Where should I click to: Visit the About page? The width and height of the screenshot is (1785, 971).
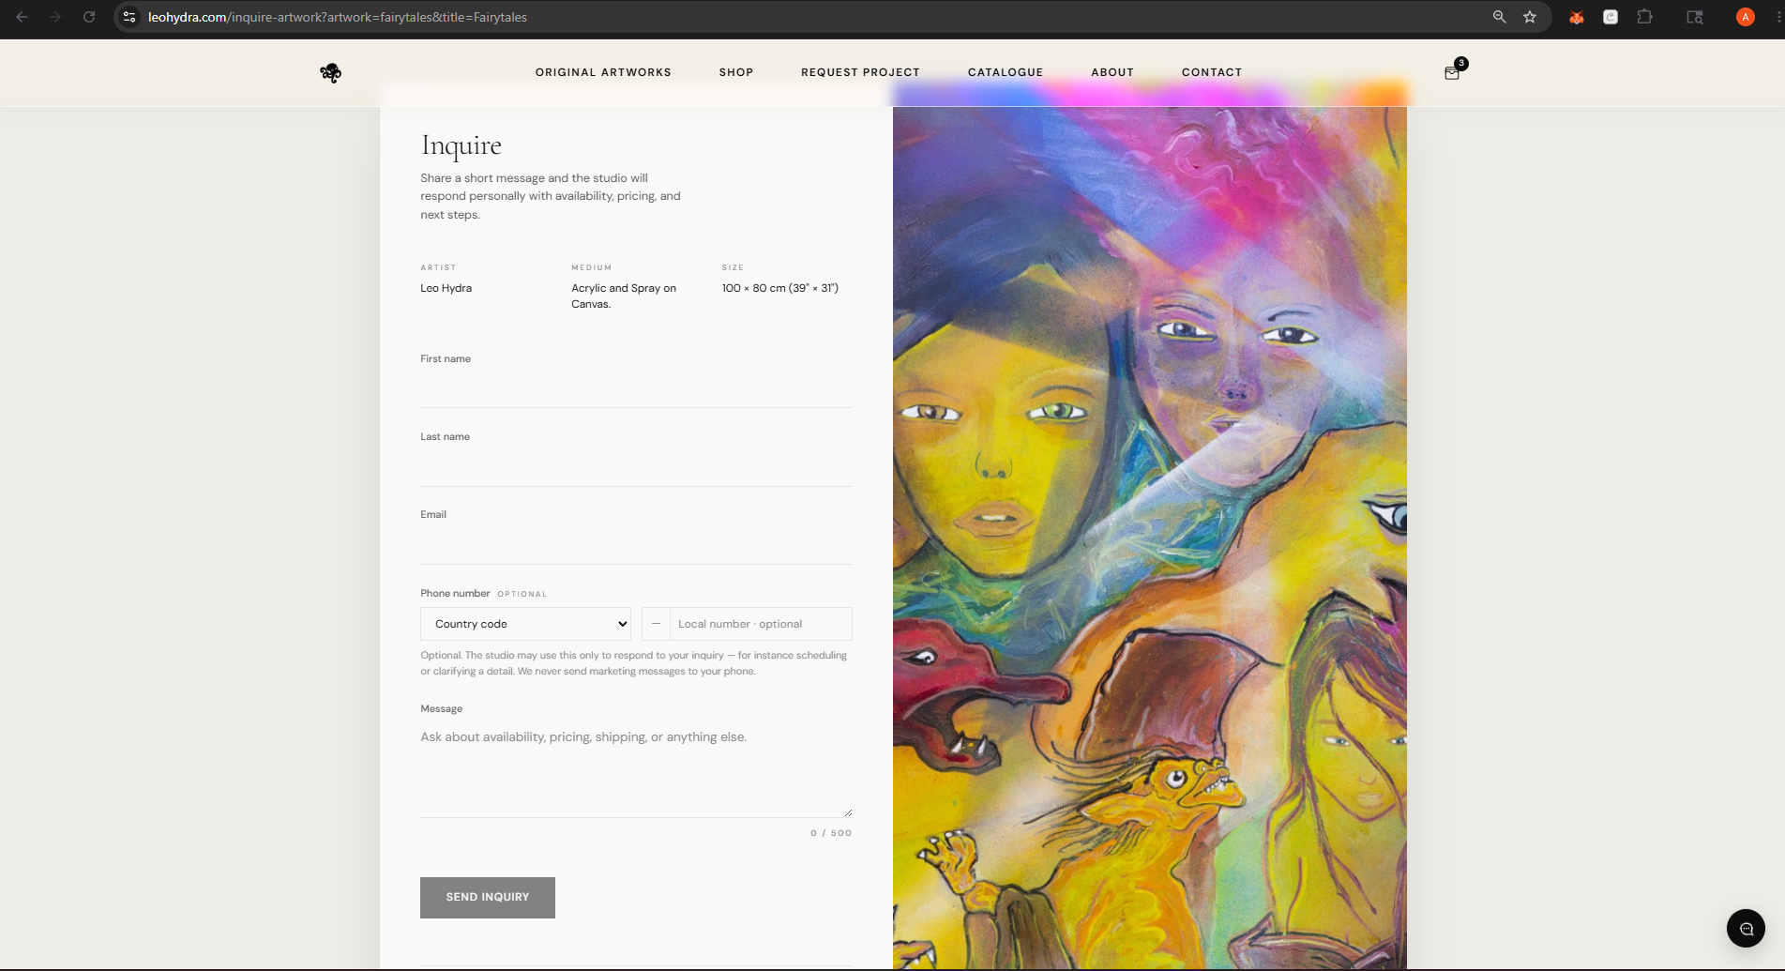pos(1112,72)
